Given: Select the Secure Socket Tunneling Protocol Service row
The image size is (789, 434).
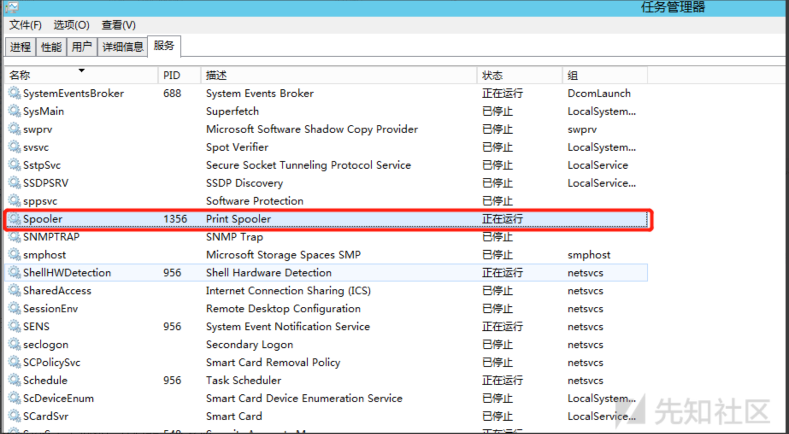Looking at the screenshot, I should point(308,165).
